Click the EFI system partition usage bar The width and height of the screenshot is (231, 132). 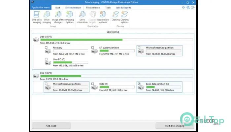[x=117, y=51]
